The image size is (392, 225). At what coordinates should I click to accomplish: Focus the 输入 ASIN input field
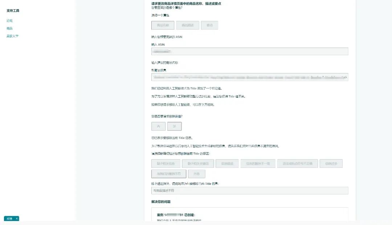249,51
